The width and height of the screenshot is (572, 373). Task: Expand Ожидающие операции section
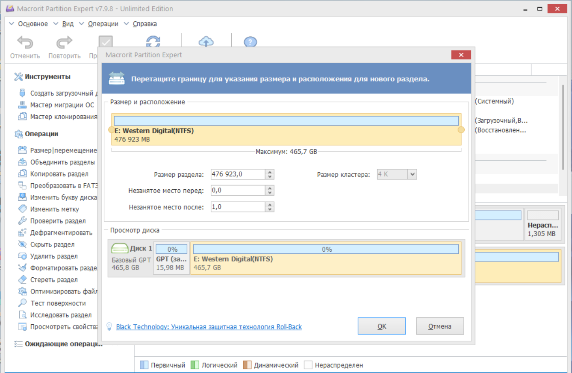pos(58,344)
